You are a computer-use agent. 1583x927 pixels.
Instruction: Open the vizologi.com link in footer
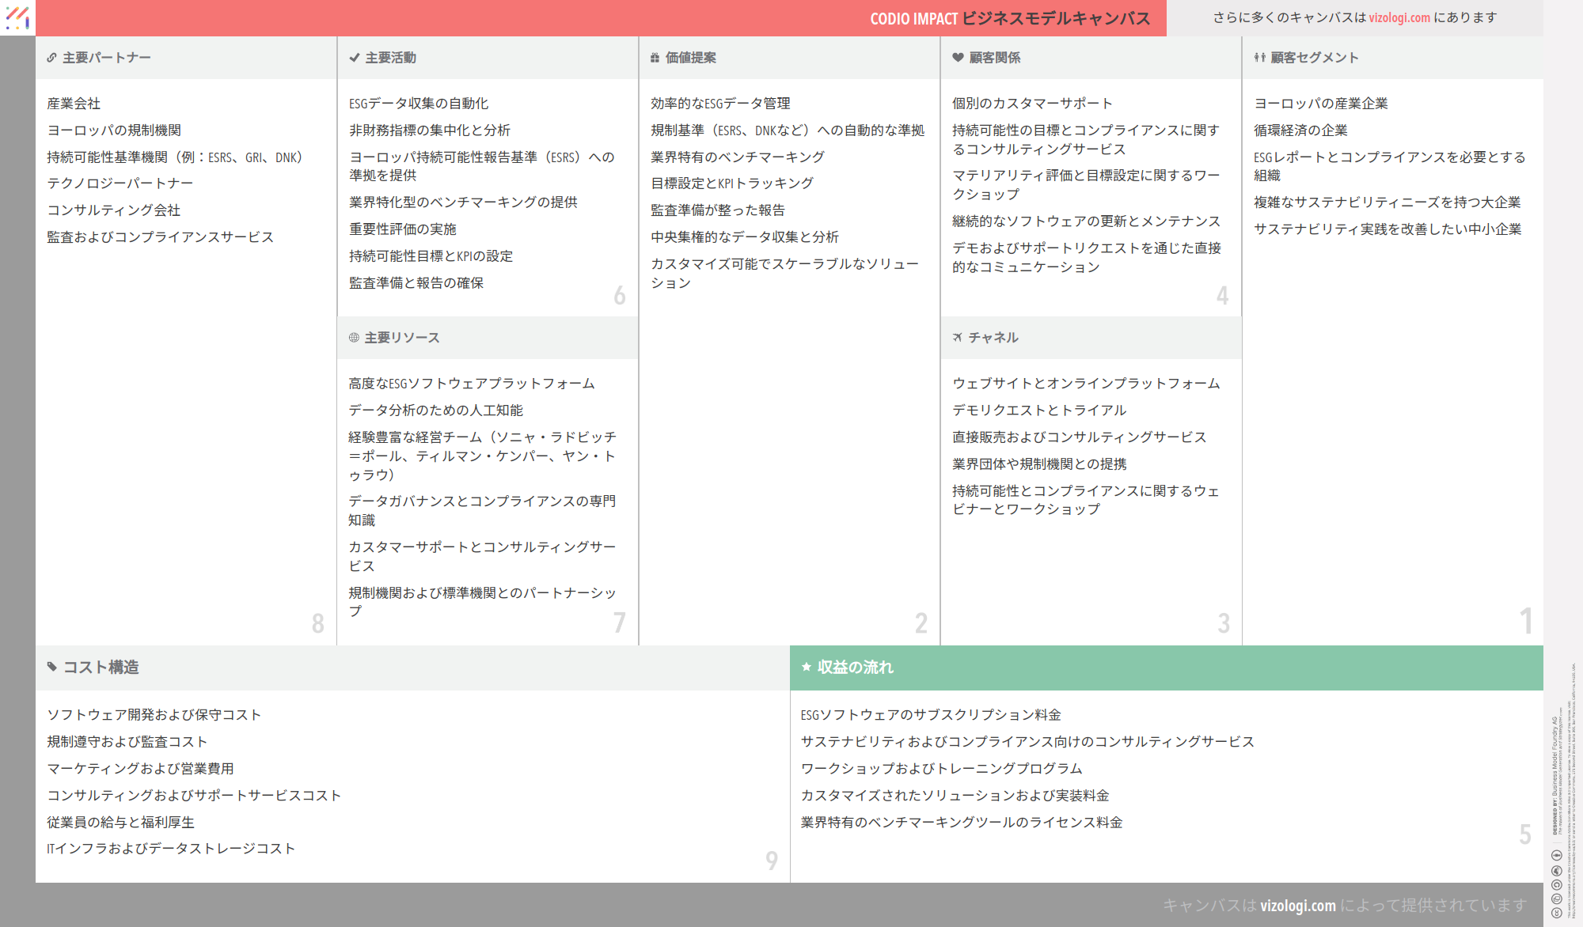[1297, 906]
